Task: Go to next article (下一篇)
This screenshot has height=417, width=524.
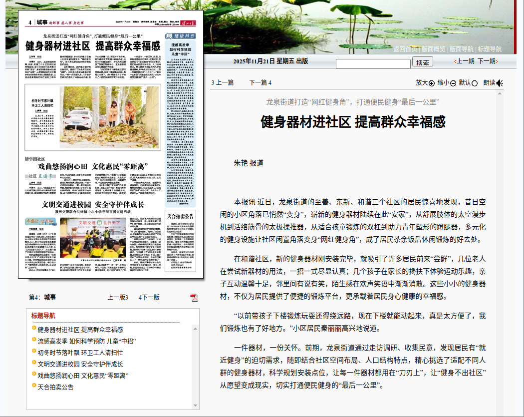Action: coord(260,83)
